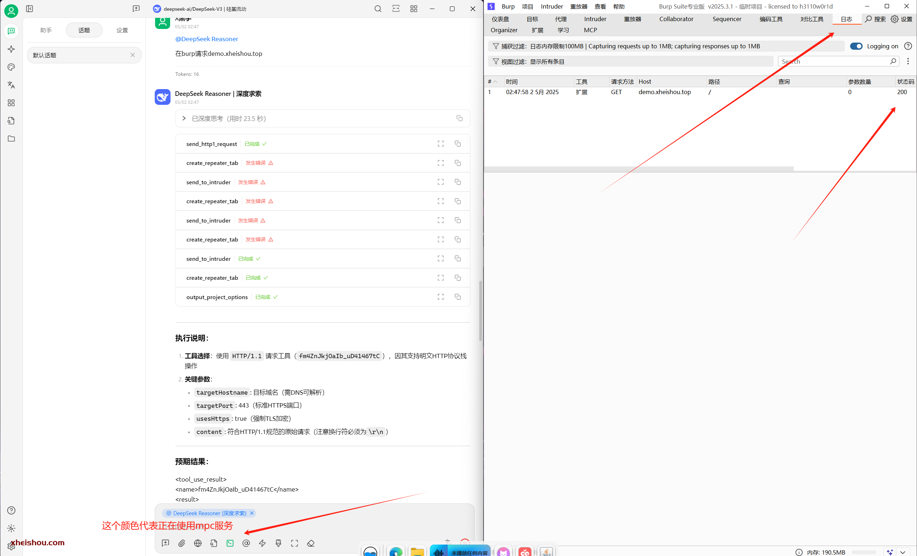Image resolution: width=917 pixels, height=556 pixels.
Task: Open the Burp 帮助 menu
Action: pos(619,6)
